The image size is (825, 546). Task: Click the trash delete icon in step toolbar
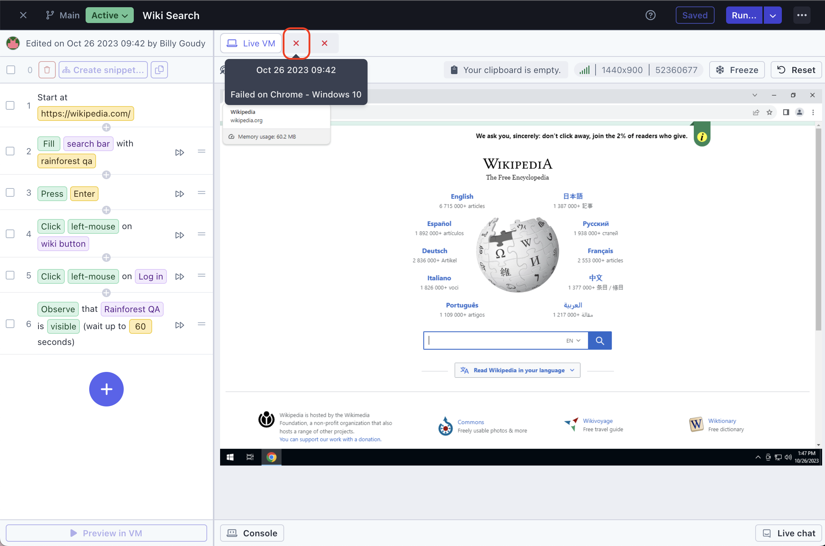click(x=47, y=70)
